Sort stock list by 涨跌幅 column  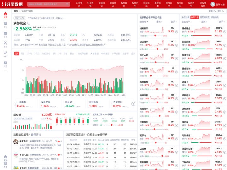[144, 22]
